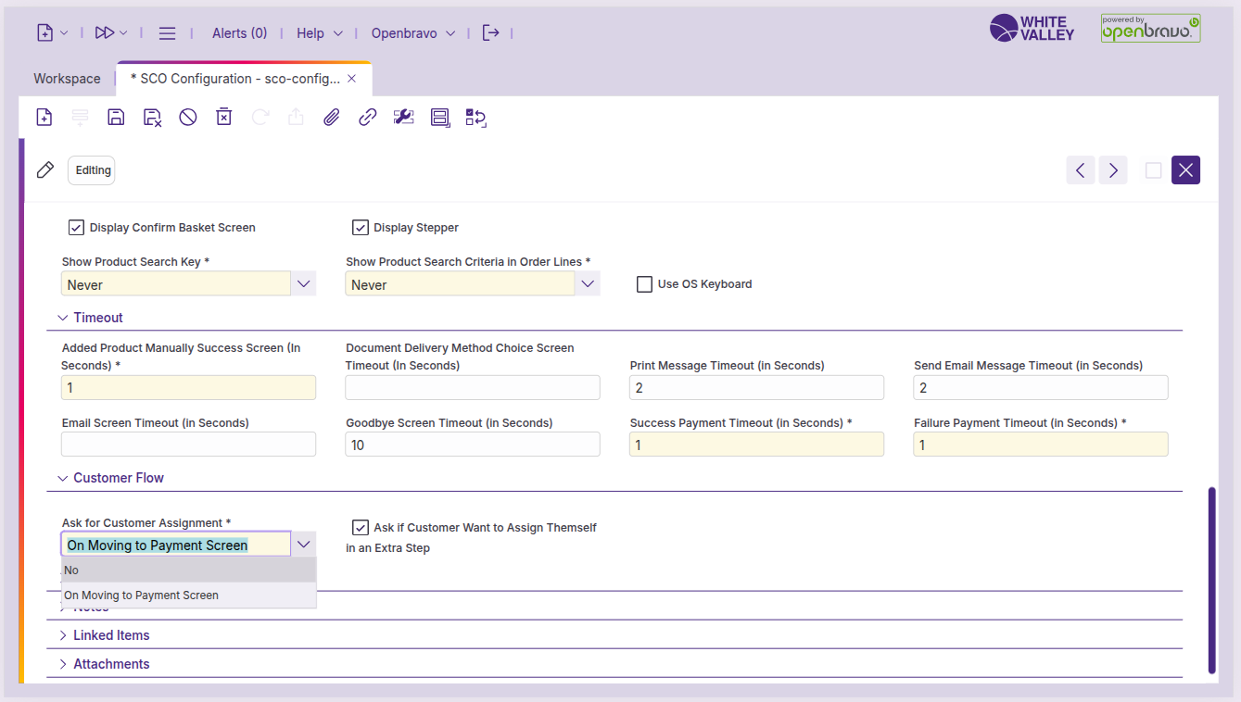Switch to the Workspace tab
This screenshot has height=702, width=1241.
[x=67, y=79]
